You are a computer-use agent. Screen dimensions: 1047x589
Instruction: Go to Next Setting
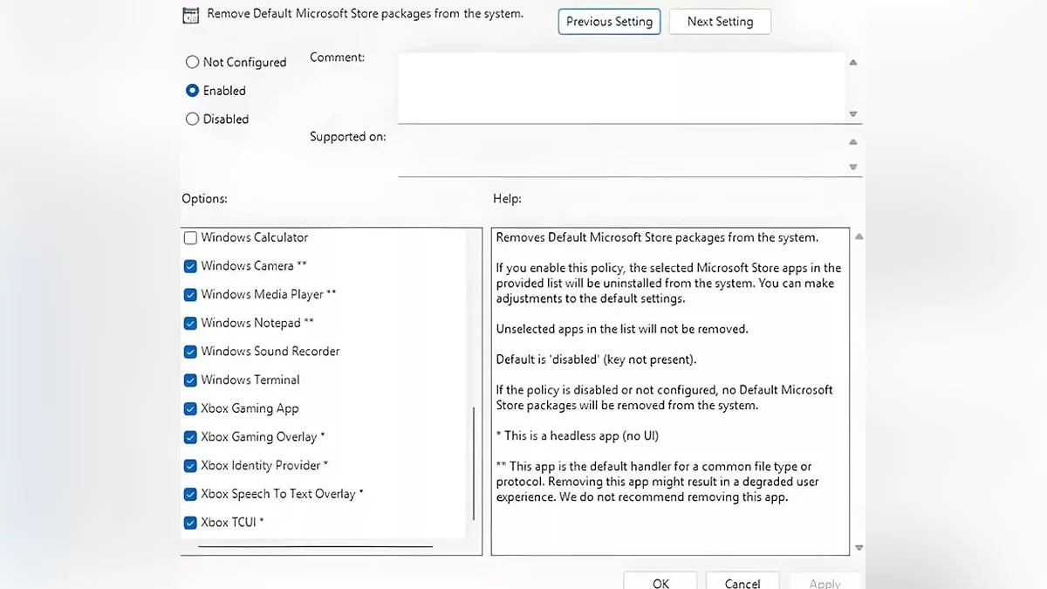(720, 22)
